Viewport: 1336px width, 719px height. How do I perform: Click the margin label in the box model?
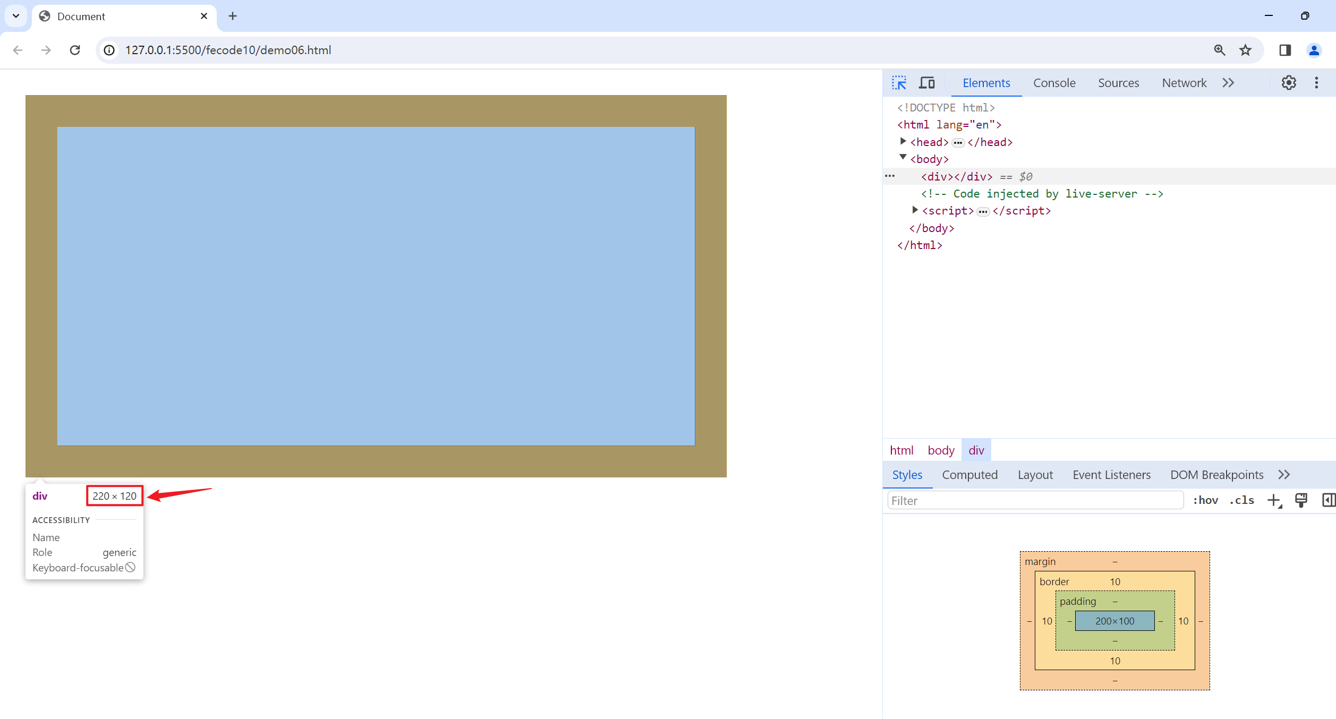click(1040, 561)
